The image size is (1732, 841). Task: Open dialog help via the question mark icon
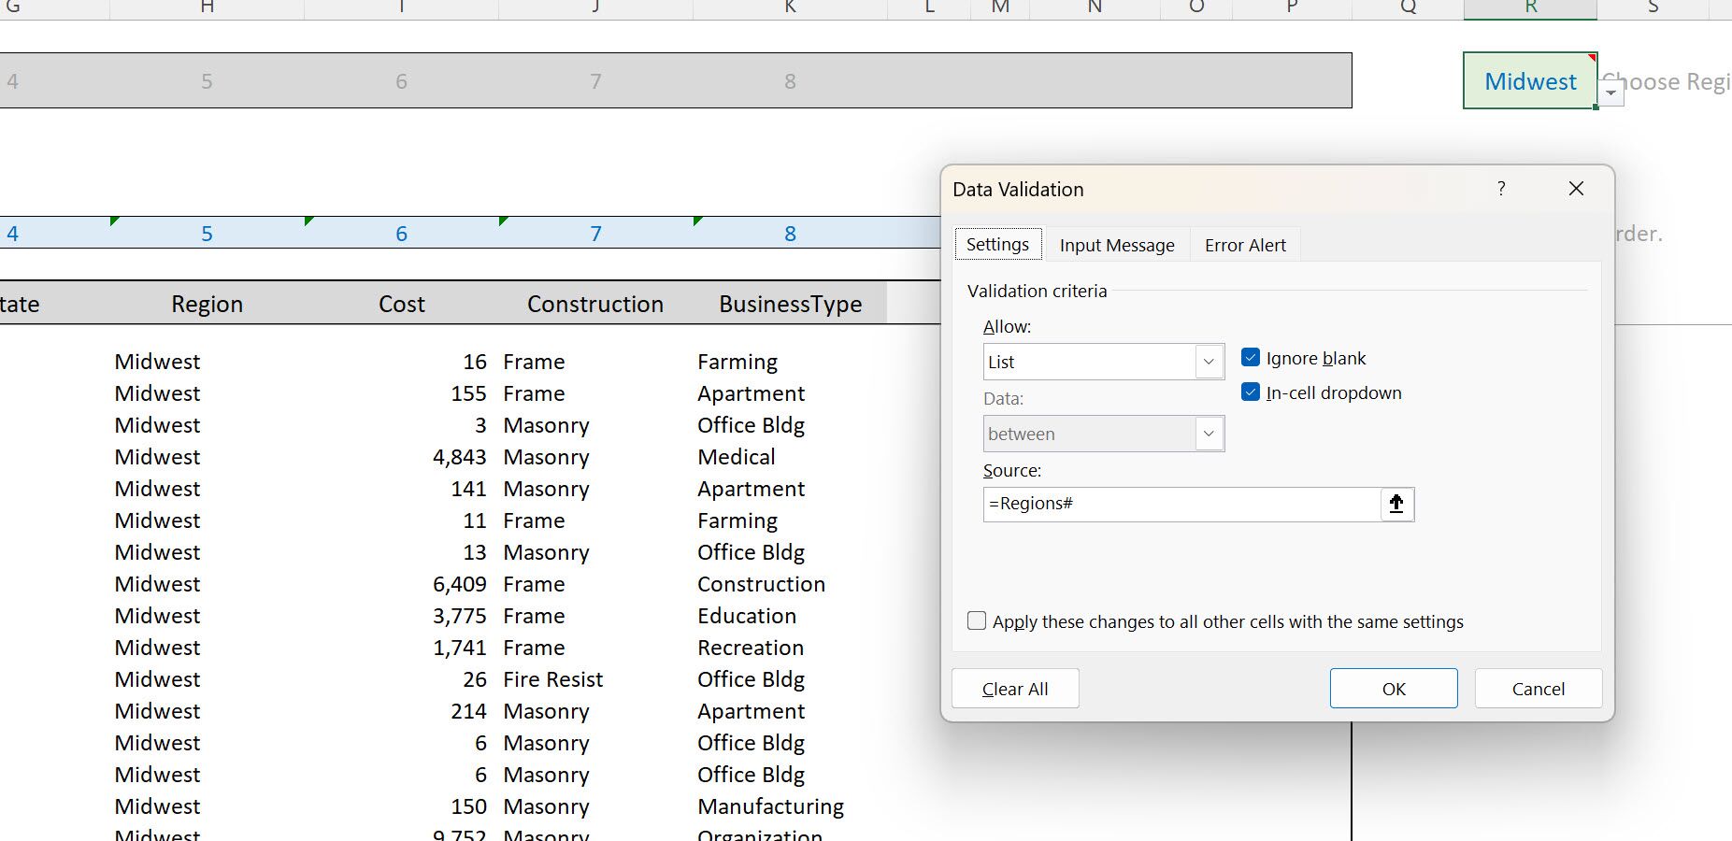(1501, 188)
